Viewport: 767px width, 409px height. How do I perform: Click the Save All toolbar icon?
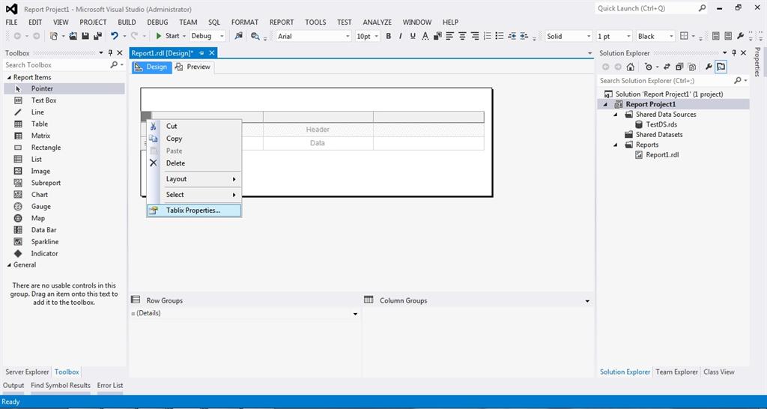click(x=97, y=36)
